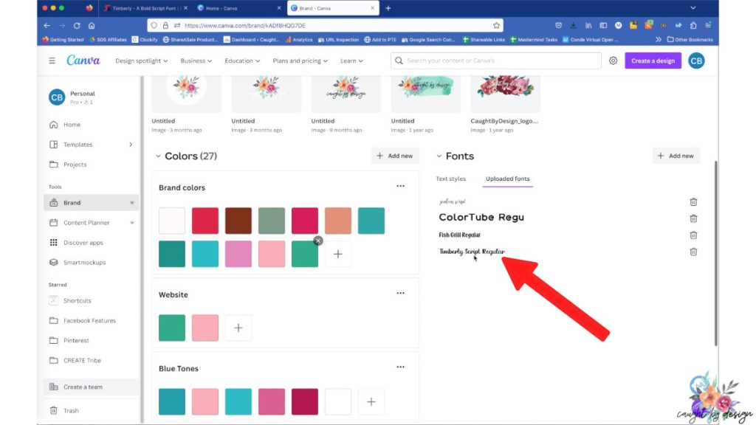The image size is (756, 425).
Task: Open the Content Planner sidebar item
Action: point(91,223)
